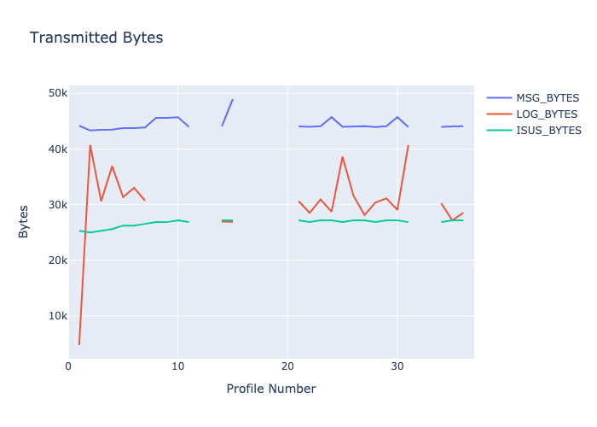
Task: Click the red LOG_BYTES endpoint at profile 31
Action: tap(408, 145)
